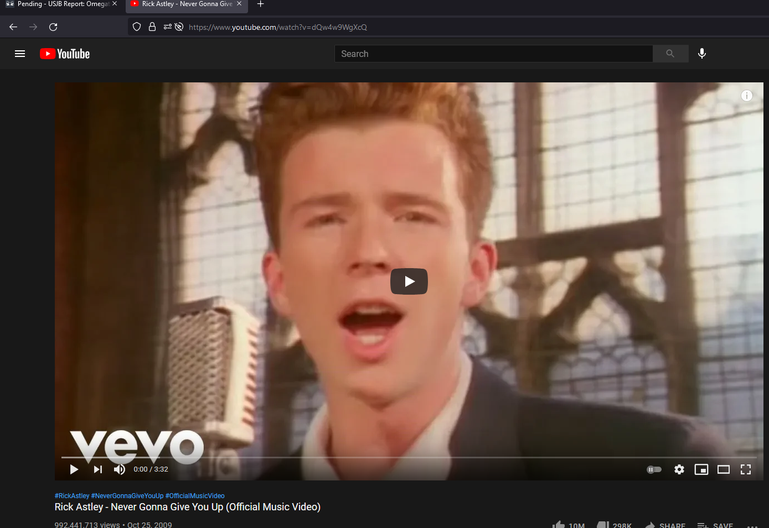Skip to next video
The height and width of the screenshot is (528, 769).
click(98, 469)
